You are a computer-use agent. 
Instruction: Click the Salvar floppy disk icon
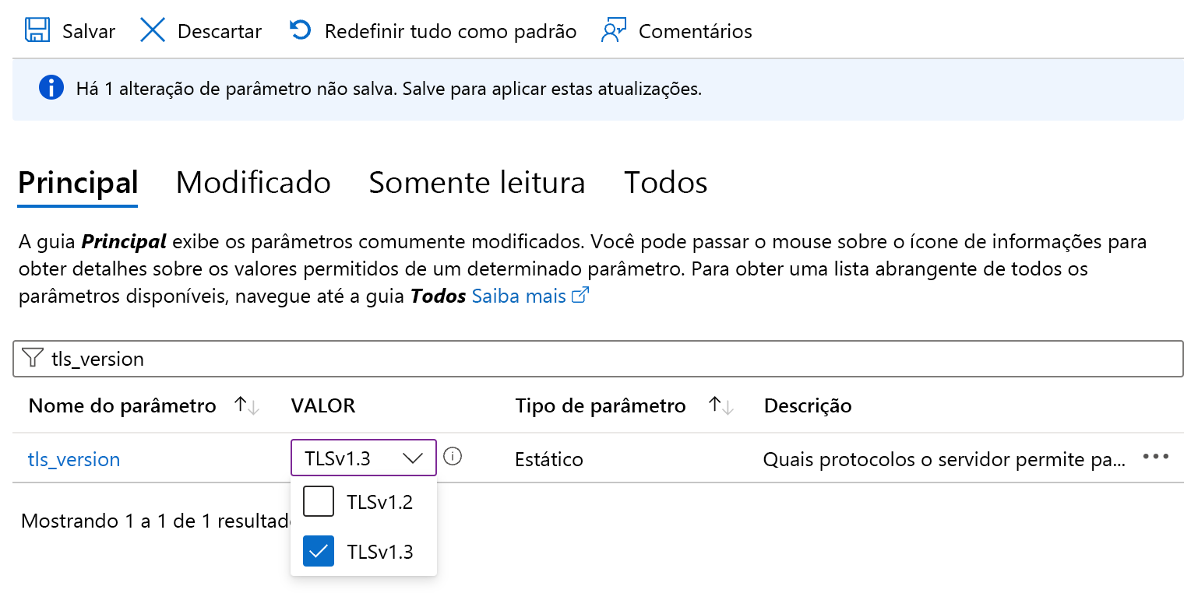pyautogui.click(x=36, y=31)
